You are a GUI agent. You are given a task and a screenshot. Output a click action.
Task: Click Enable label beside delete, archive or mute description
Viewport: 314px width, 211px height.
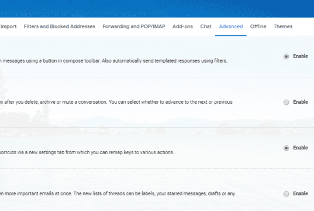pos(301,102)
